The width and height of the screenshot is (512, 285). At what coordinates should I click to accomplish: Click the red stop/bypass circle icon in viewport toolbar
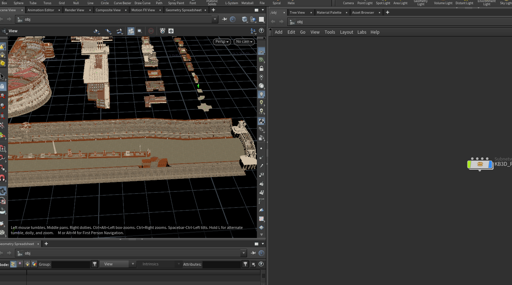pos(151,31)
